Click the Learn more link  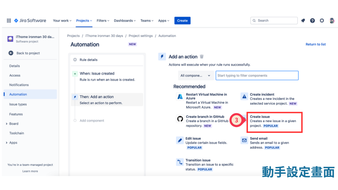click(x=30, y=171)
